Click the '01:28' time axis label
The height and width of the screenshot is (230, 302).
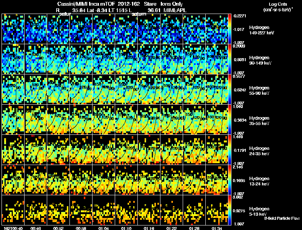click(194, 228)
